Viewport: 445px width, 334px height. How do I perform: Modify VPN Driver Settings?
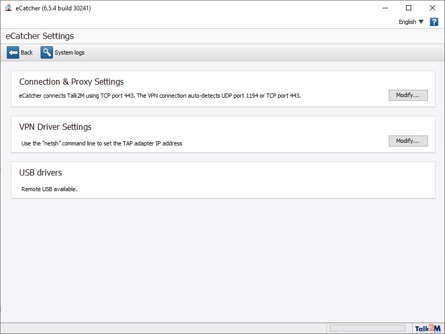click(x=408, y=141)
